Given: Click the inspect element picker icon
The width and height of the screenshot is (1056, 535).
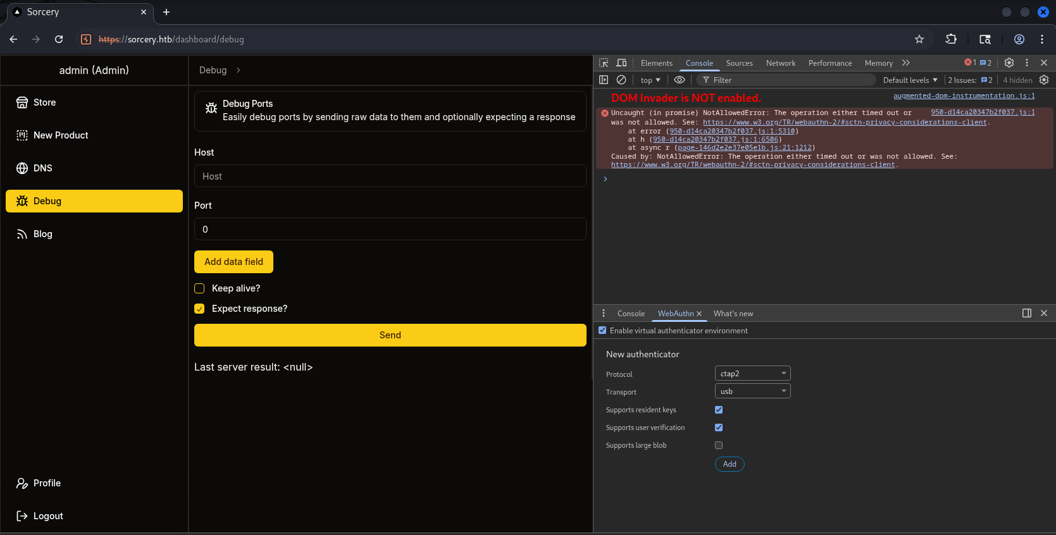Looking at the screenshot, I should click(604, 63).
